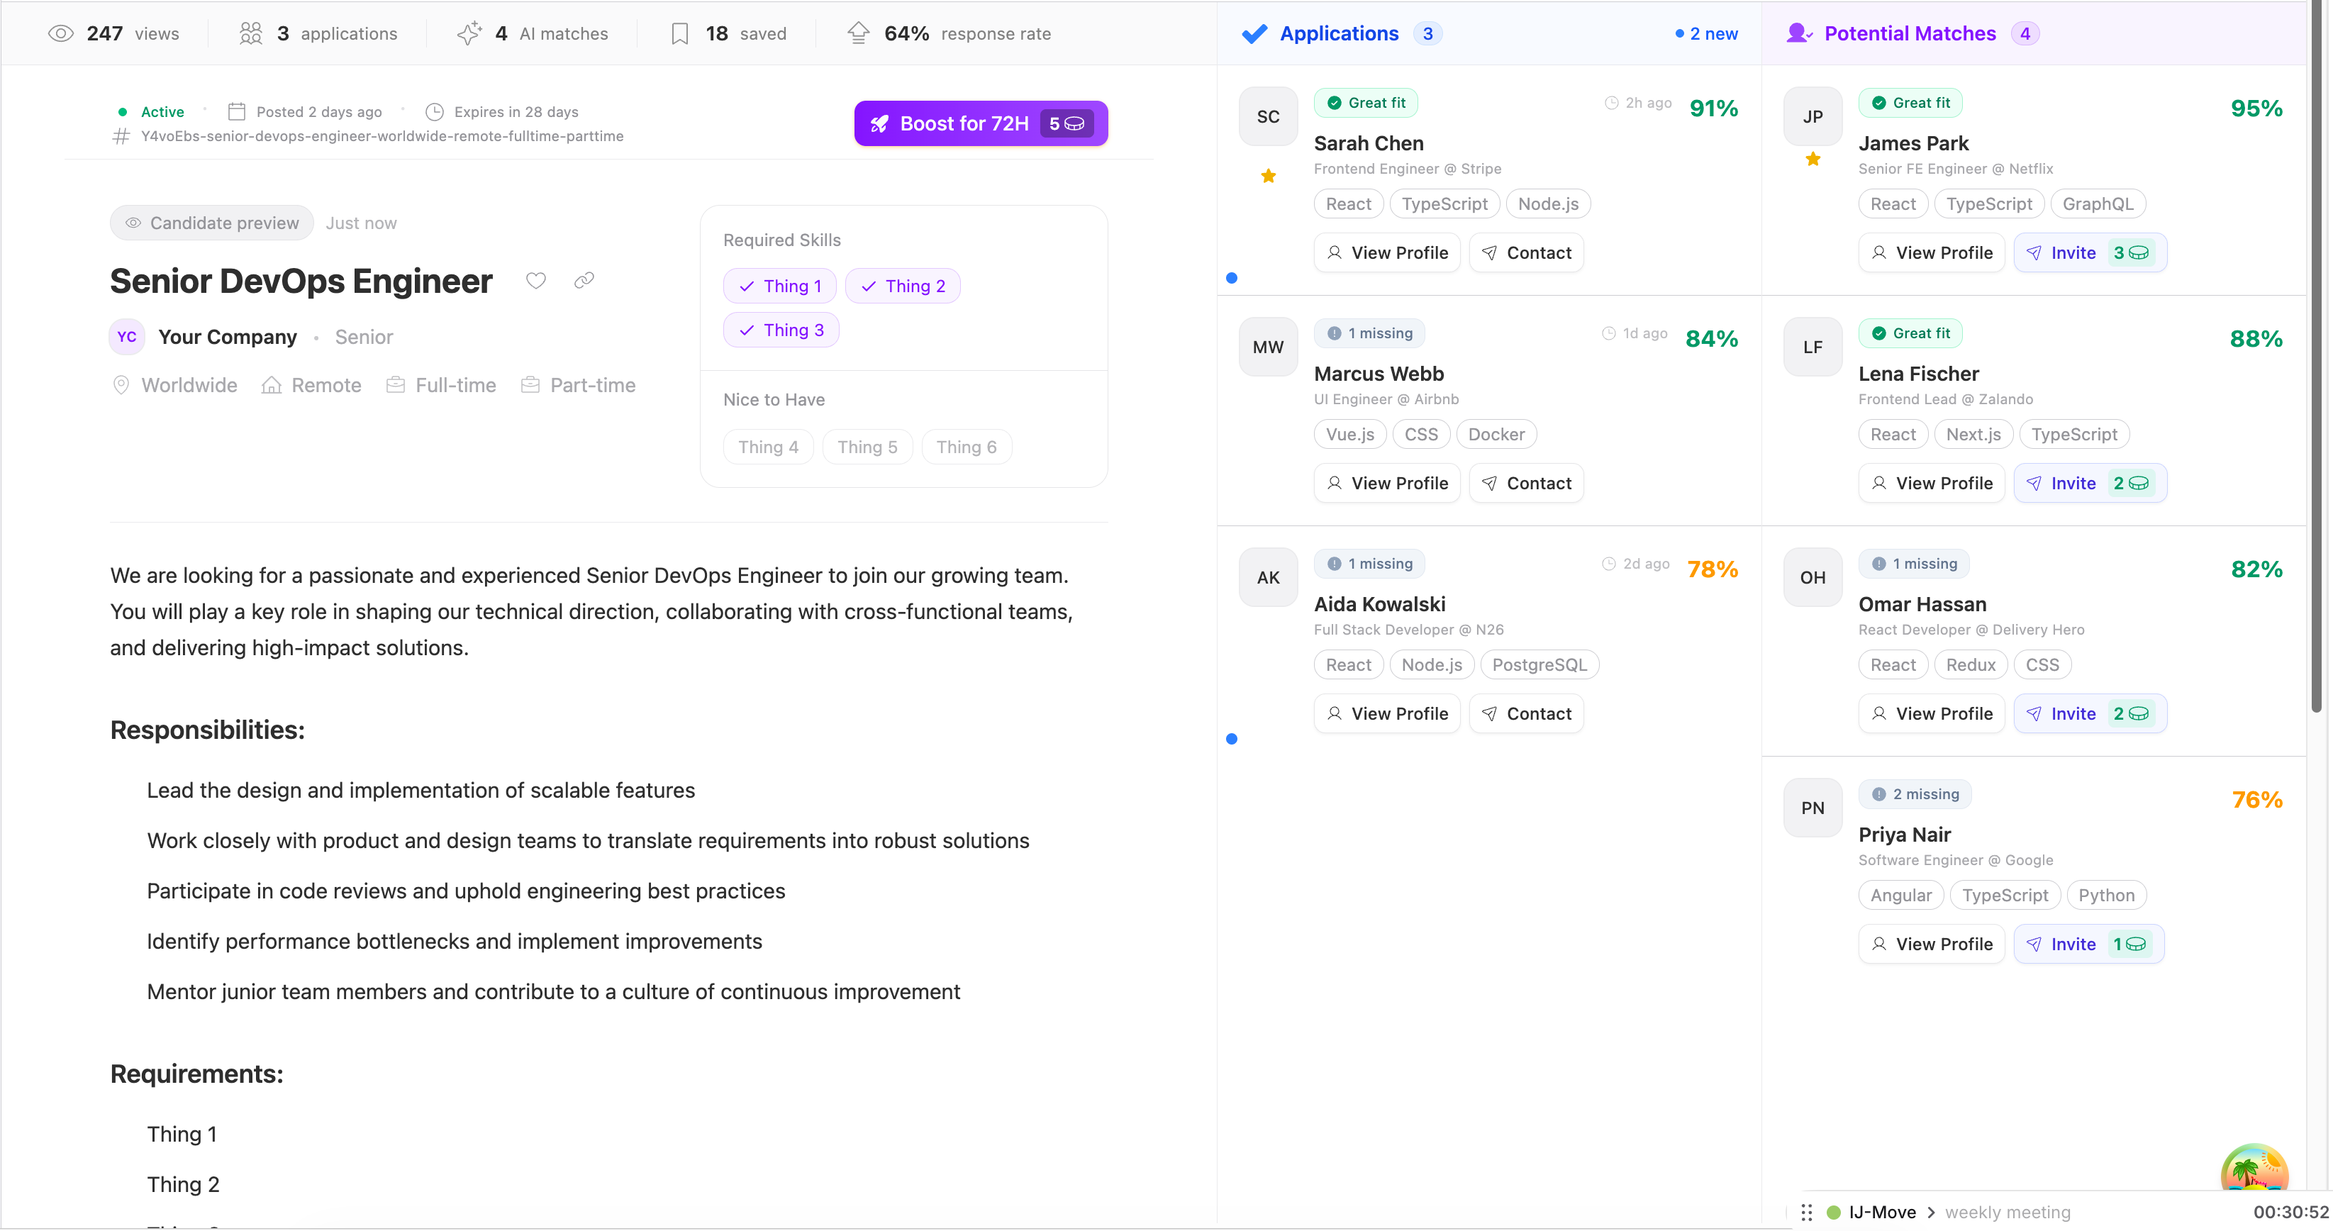Toggle the Thing 3 required skill chip

click(x=781, y=330)
